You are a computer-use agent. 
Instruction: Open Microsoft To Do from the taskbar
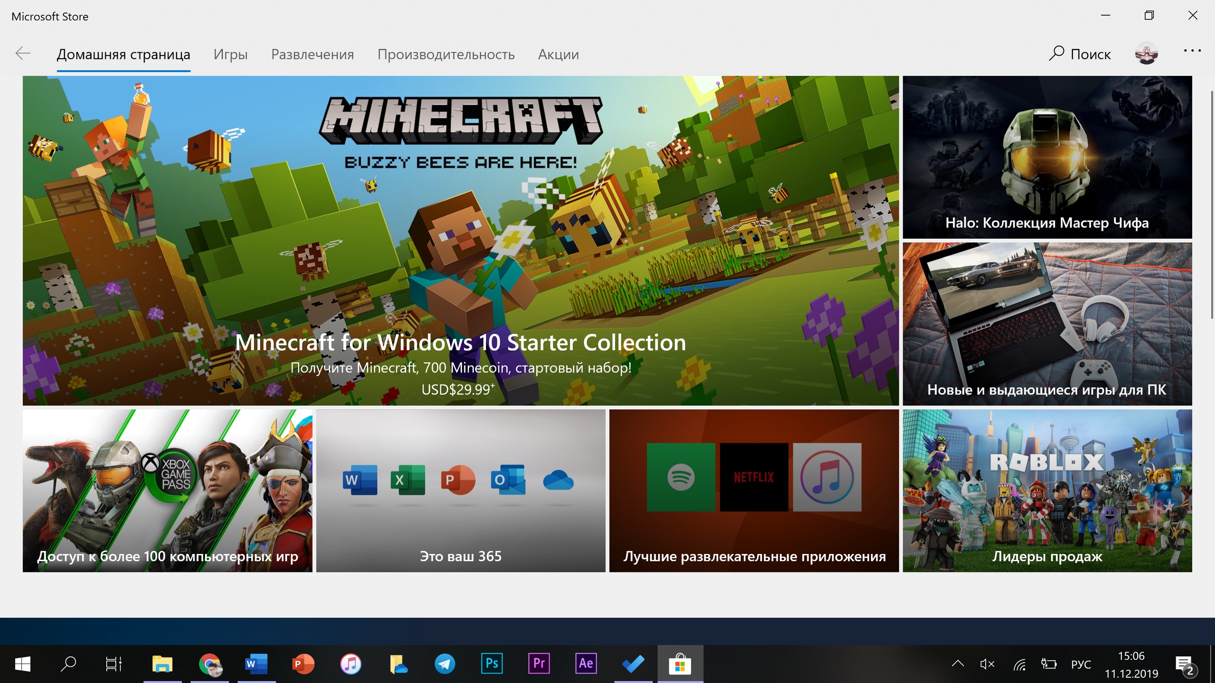coord(633,664)
